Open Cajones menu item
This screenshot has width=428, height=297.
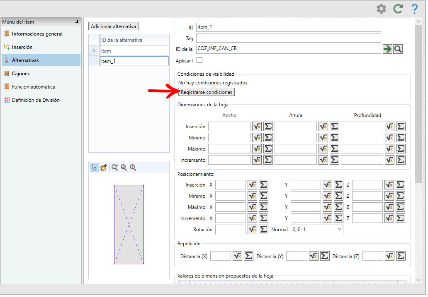point(21,74)
